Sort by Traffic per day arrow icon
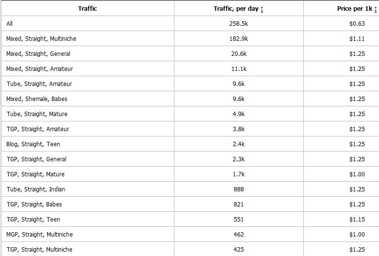 pos(262,9)
